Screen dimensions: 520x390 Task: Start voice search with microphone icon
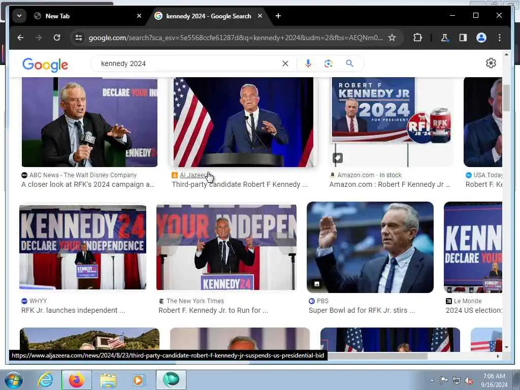pos(308,63)
